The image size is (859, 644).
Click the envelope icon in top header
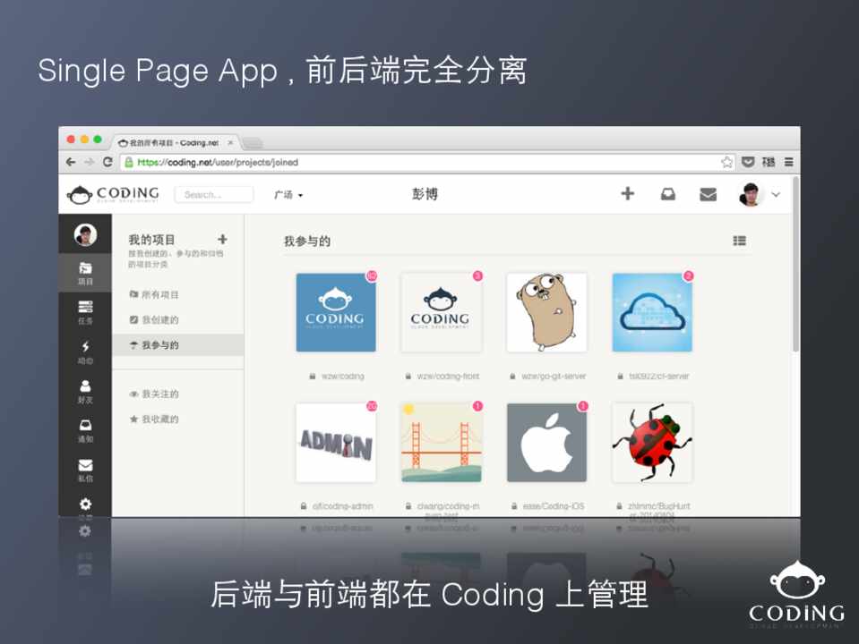coord(708,194)
